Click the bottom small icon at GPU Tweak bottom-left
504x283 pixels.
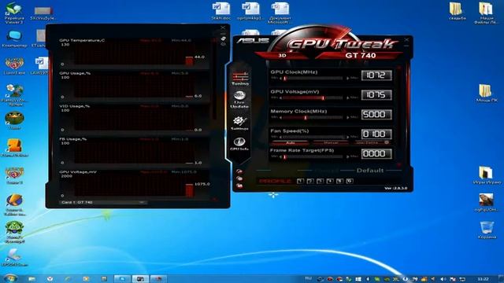(x=239, y=186)
